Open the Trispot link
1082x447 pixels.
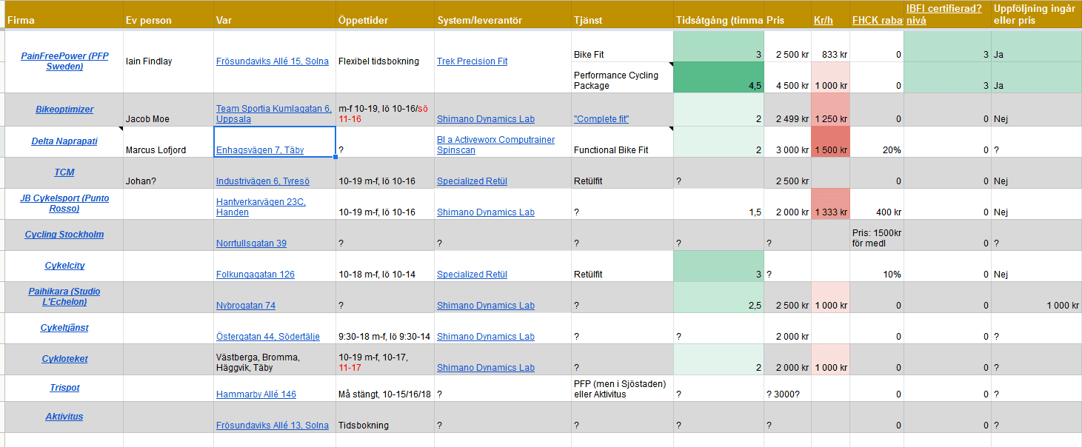click(64, 388)
